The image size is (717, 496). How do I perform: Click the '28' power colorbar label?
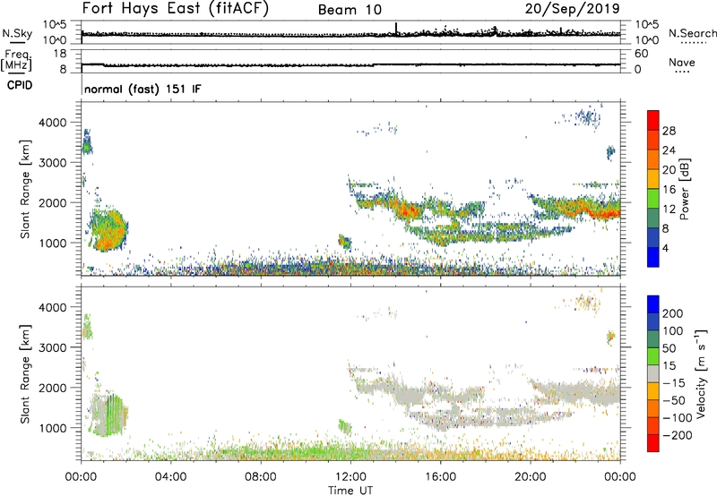tap(669, 131)
